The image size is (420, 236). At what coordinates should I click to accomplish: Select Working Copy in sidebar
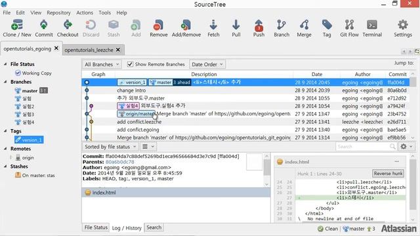point(33,73)
